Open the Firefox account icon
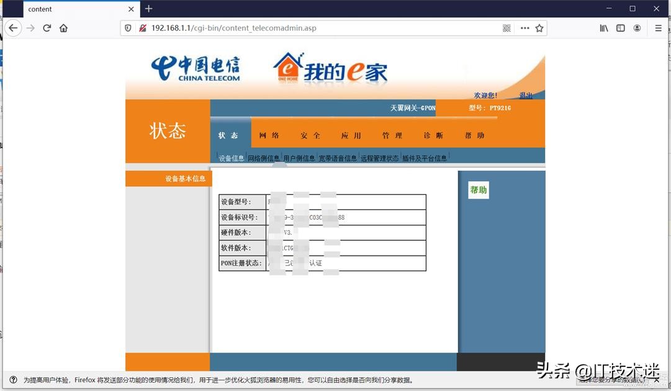 tap(637, 28)
